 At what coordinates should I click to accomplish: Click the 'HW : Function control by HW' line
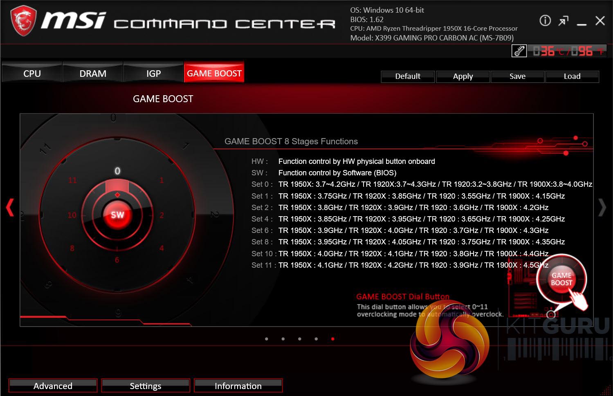click(x=343, y=161)
